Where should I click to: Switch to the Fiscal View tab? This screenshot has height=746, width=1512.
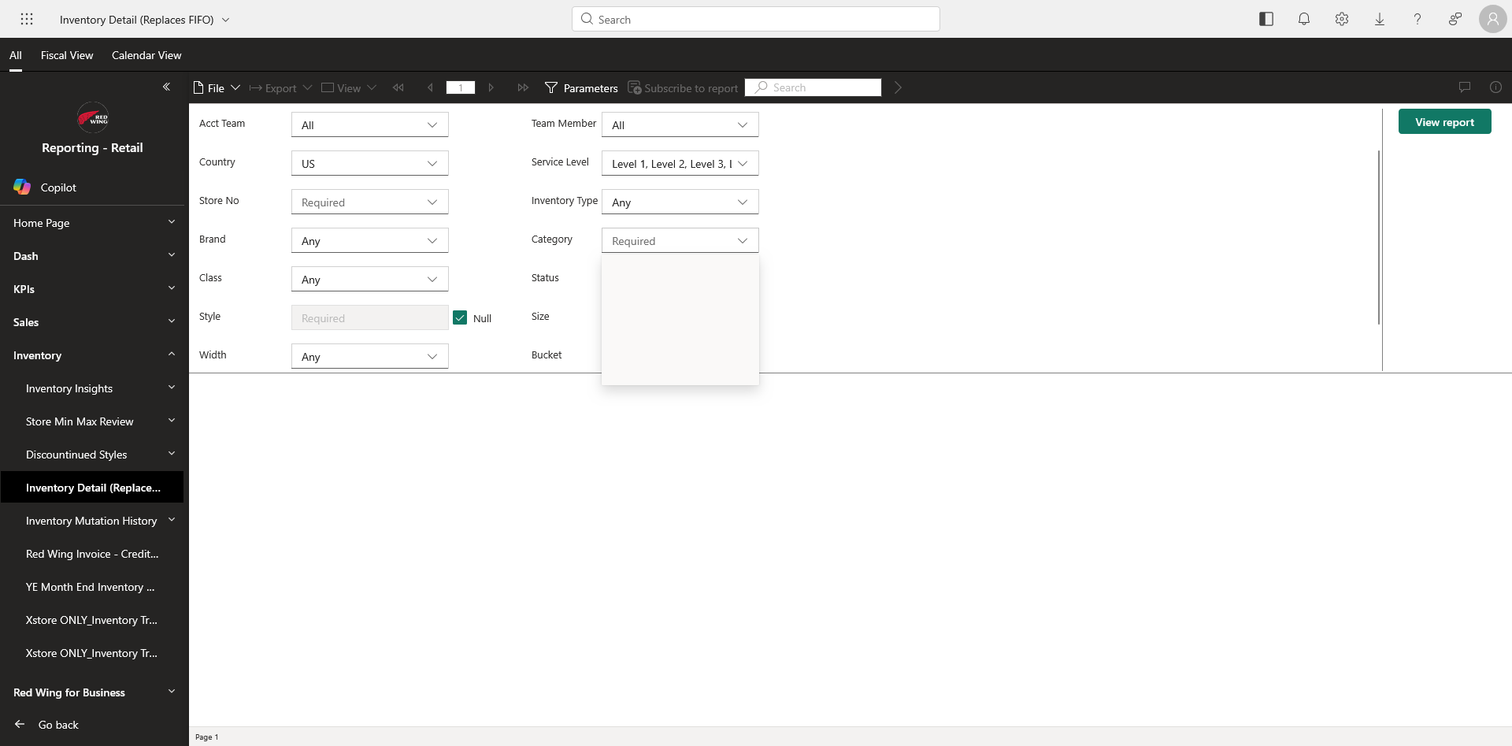67,55
